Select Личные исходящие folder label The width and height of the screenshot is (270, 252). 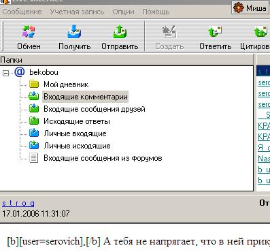coord(77,146)
